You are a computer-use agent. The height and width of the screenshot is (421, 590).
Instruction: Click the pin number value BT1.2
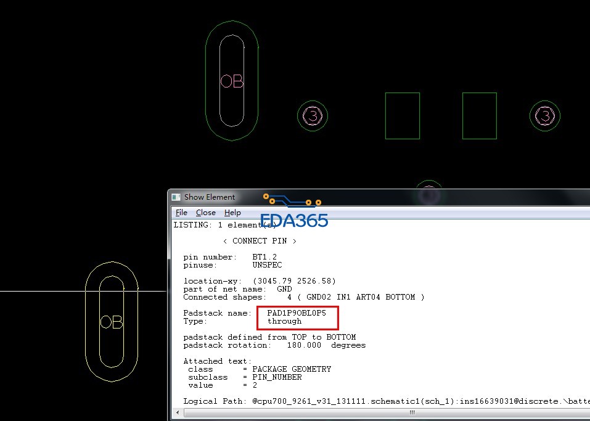tap(264, 257)
